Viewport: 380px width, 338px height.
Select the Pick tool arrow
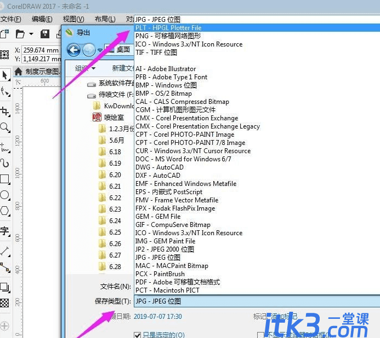pyautogui.click(x=5, y=75)
